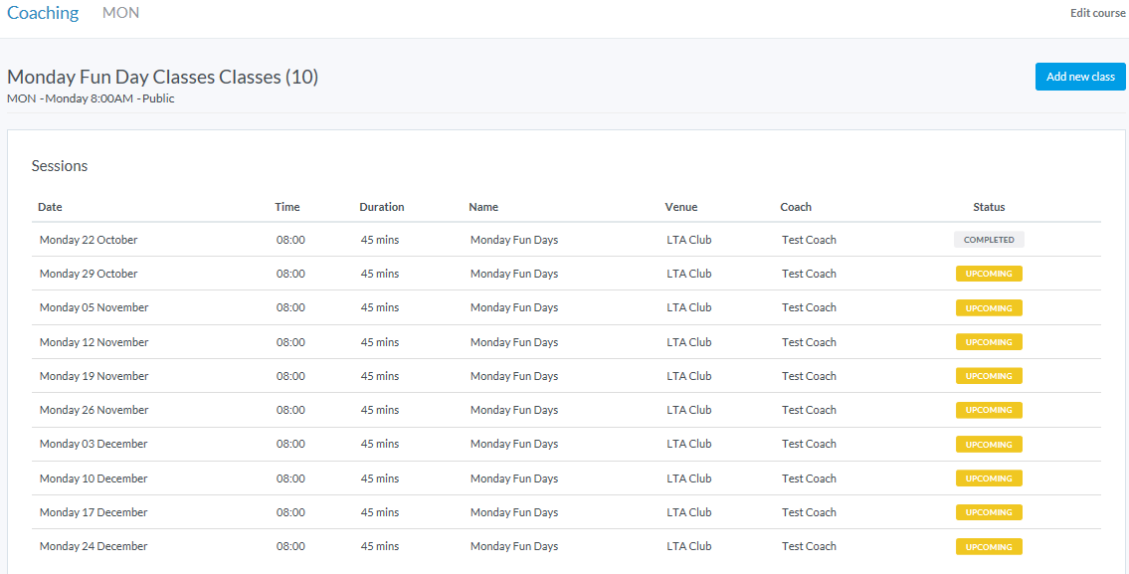Click Test Coach in Monday 19 November row
The width and height of the screenshot is (1129, 574).
click(x=809, y=376)
